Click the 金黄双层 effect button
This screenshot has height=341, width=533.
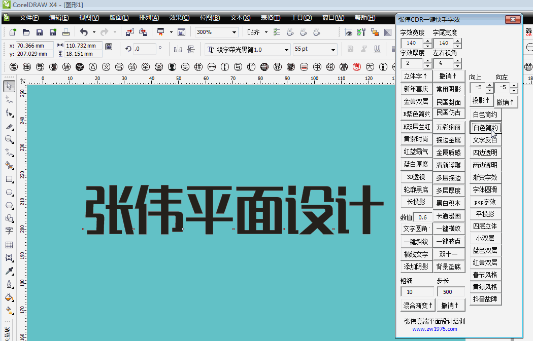[x=416, y=101]
